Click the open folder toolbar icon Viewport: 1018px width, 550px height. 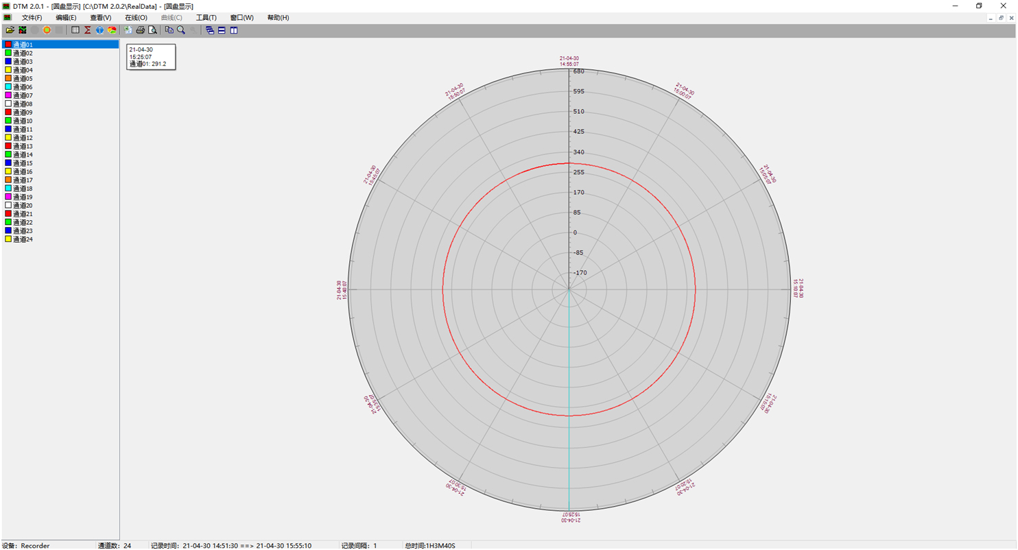[10, 30]
